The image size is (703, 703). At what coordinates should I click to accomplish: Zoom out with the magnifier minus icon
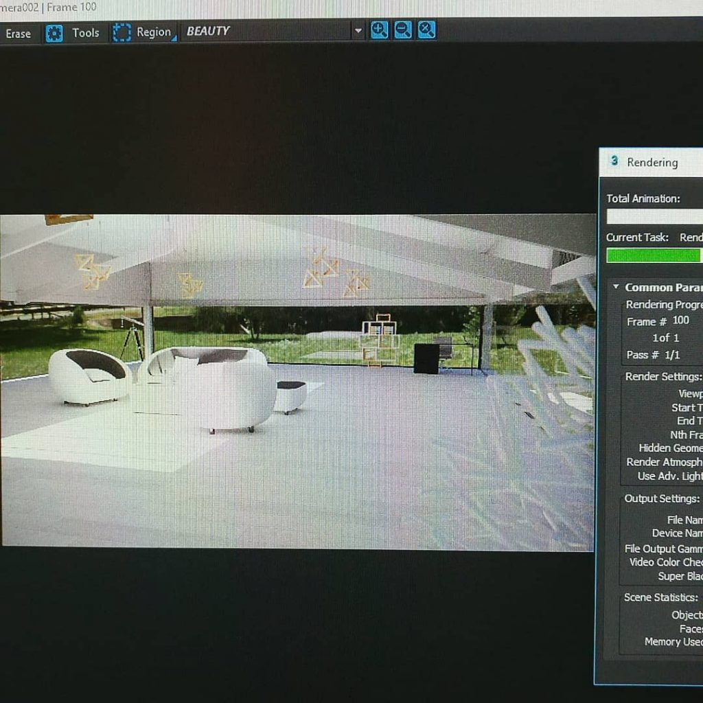click(402, 30)
